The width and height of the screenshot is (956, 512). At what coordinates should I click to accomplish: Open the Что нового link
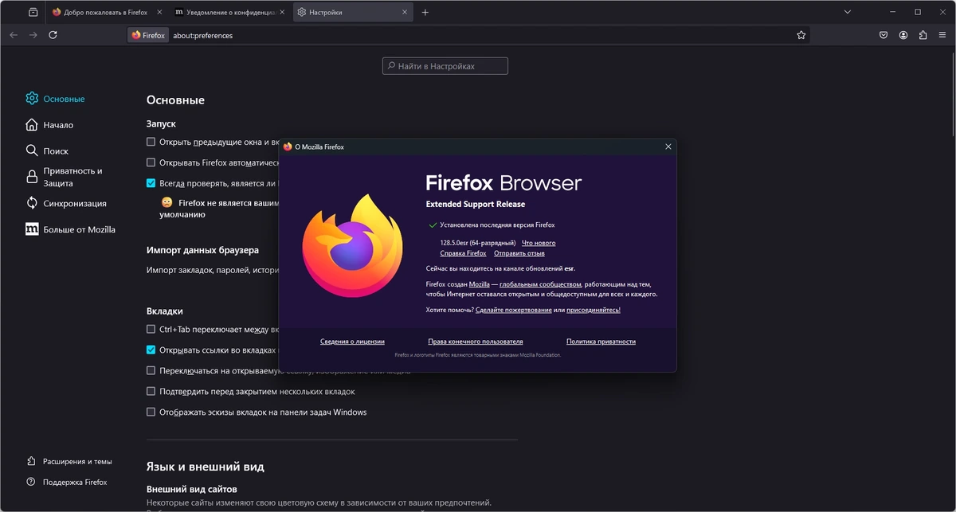(539, 243)
